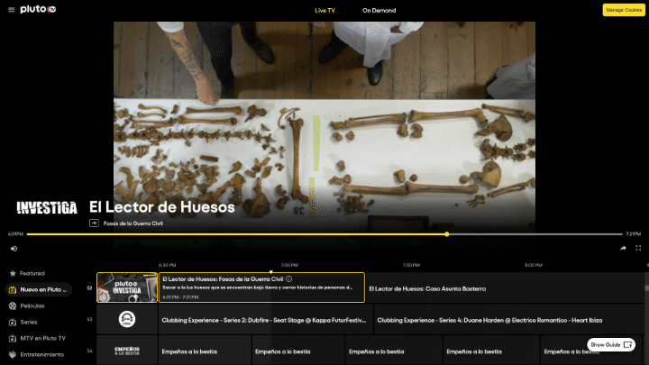Select Clubbing Experience Series 4 Duane Harden program
Viewport: 649px width, 365px height.
click(x=509, y=319)
